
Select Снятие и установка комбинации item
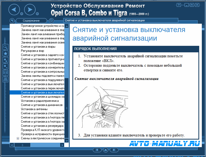43,63
